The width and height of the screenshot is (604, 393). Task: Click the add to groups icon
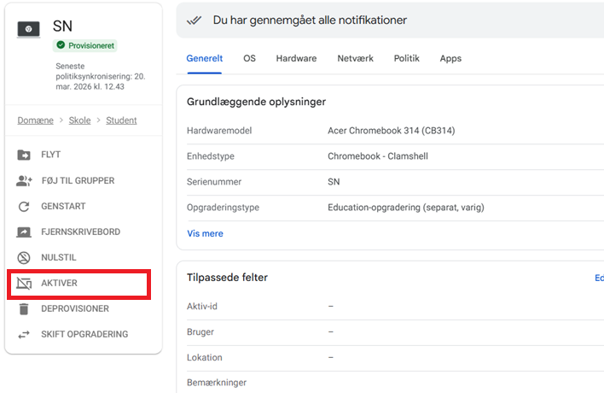[x=24, y=180]
